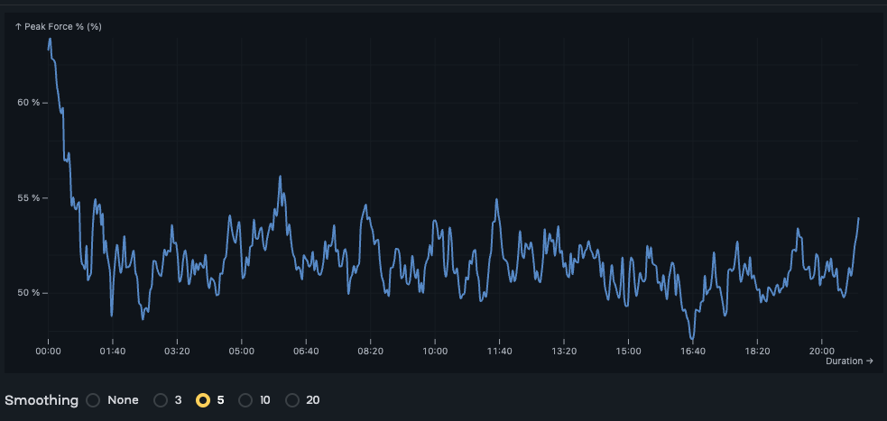Select the None smoothing radio button

pyautogui.click(x=93, y=400)
